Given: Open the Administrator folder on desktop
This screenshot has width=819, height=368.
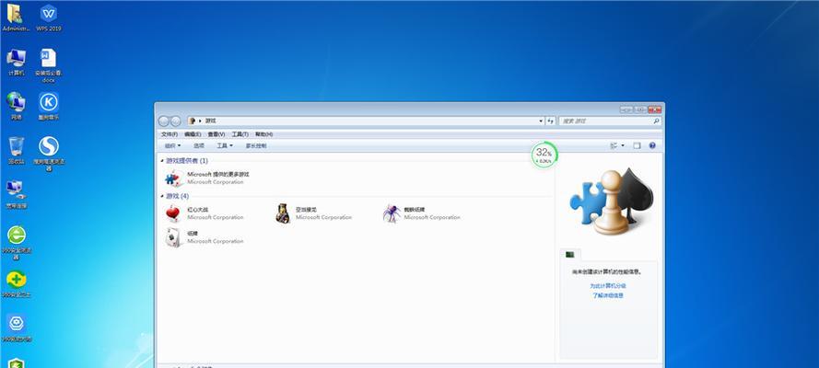Looking at the screenshot, I should tap(16, 17).
